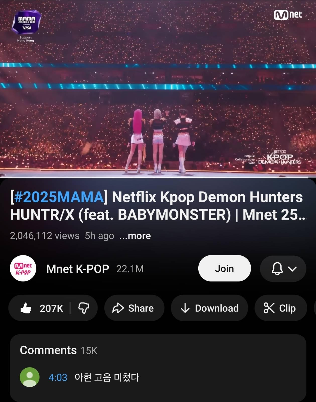Tap the thumbs-down dislike icon
Viewport: 316px width, 402px height.
84,308
